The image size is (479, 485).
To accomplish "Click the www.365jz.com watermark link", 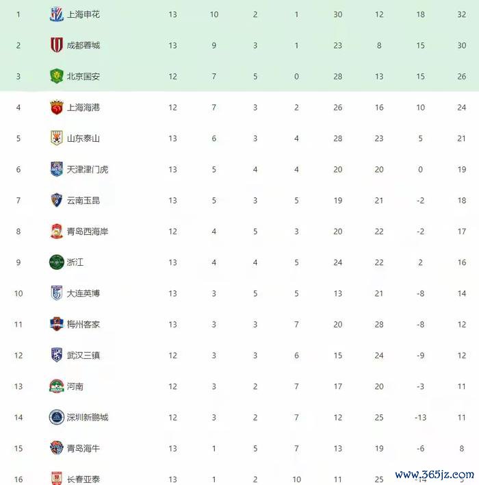I will click(x=435, y=474).
